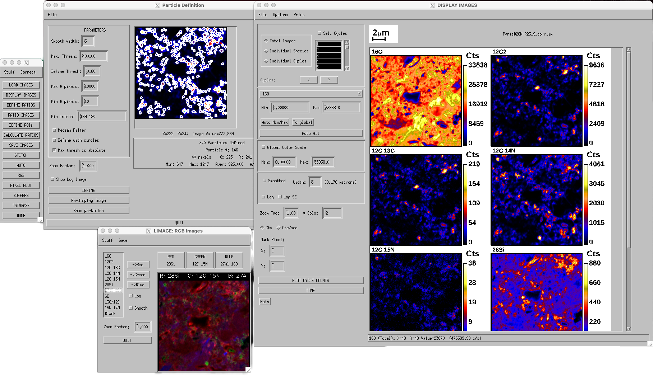Click the X11 icon in DISPLAY IMAGES title

[x=432, y=5]
